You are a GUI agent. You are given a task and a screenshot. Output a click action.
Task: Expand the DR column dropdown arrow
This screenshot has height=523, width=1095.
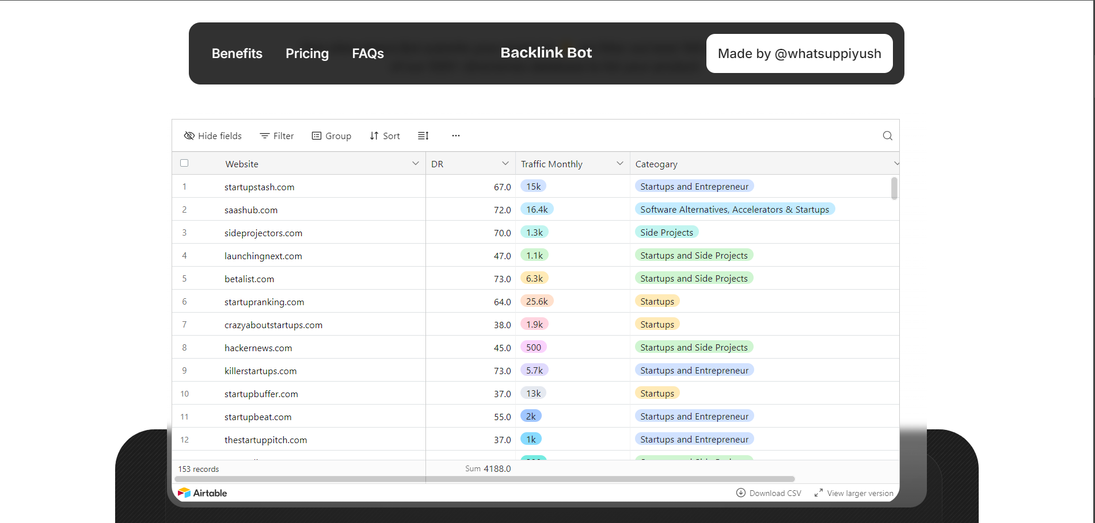pyautogui.click(x=505, y=164)
